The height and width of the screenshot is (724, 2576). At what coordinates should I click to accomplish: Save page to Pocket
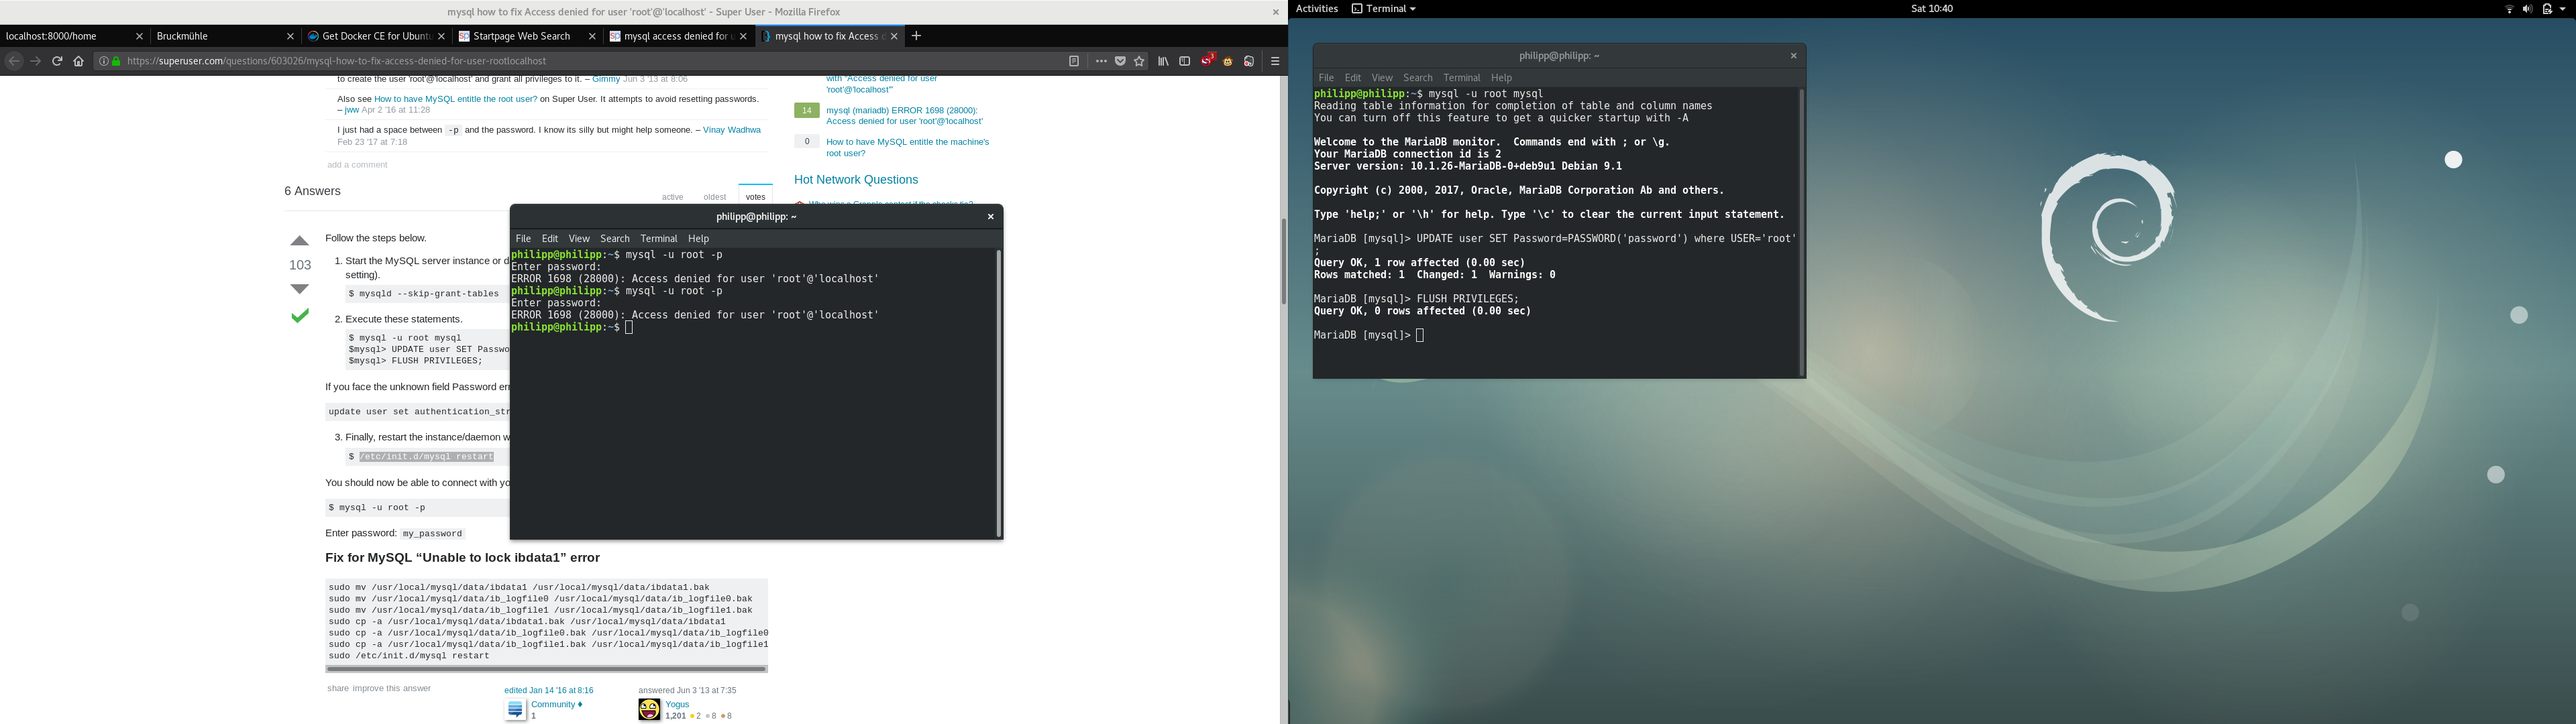coord(1120,61)
